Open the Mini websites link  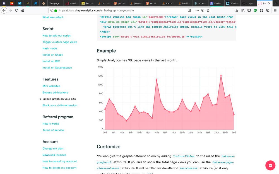(51, 86)
